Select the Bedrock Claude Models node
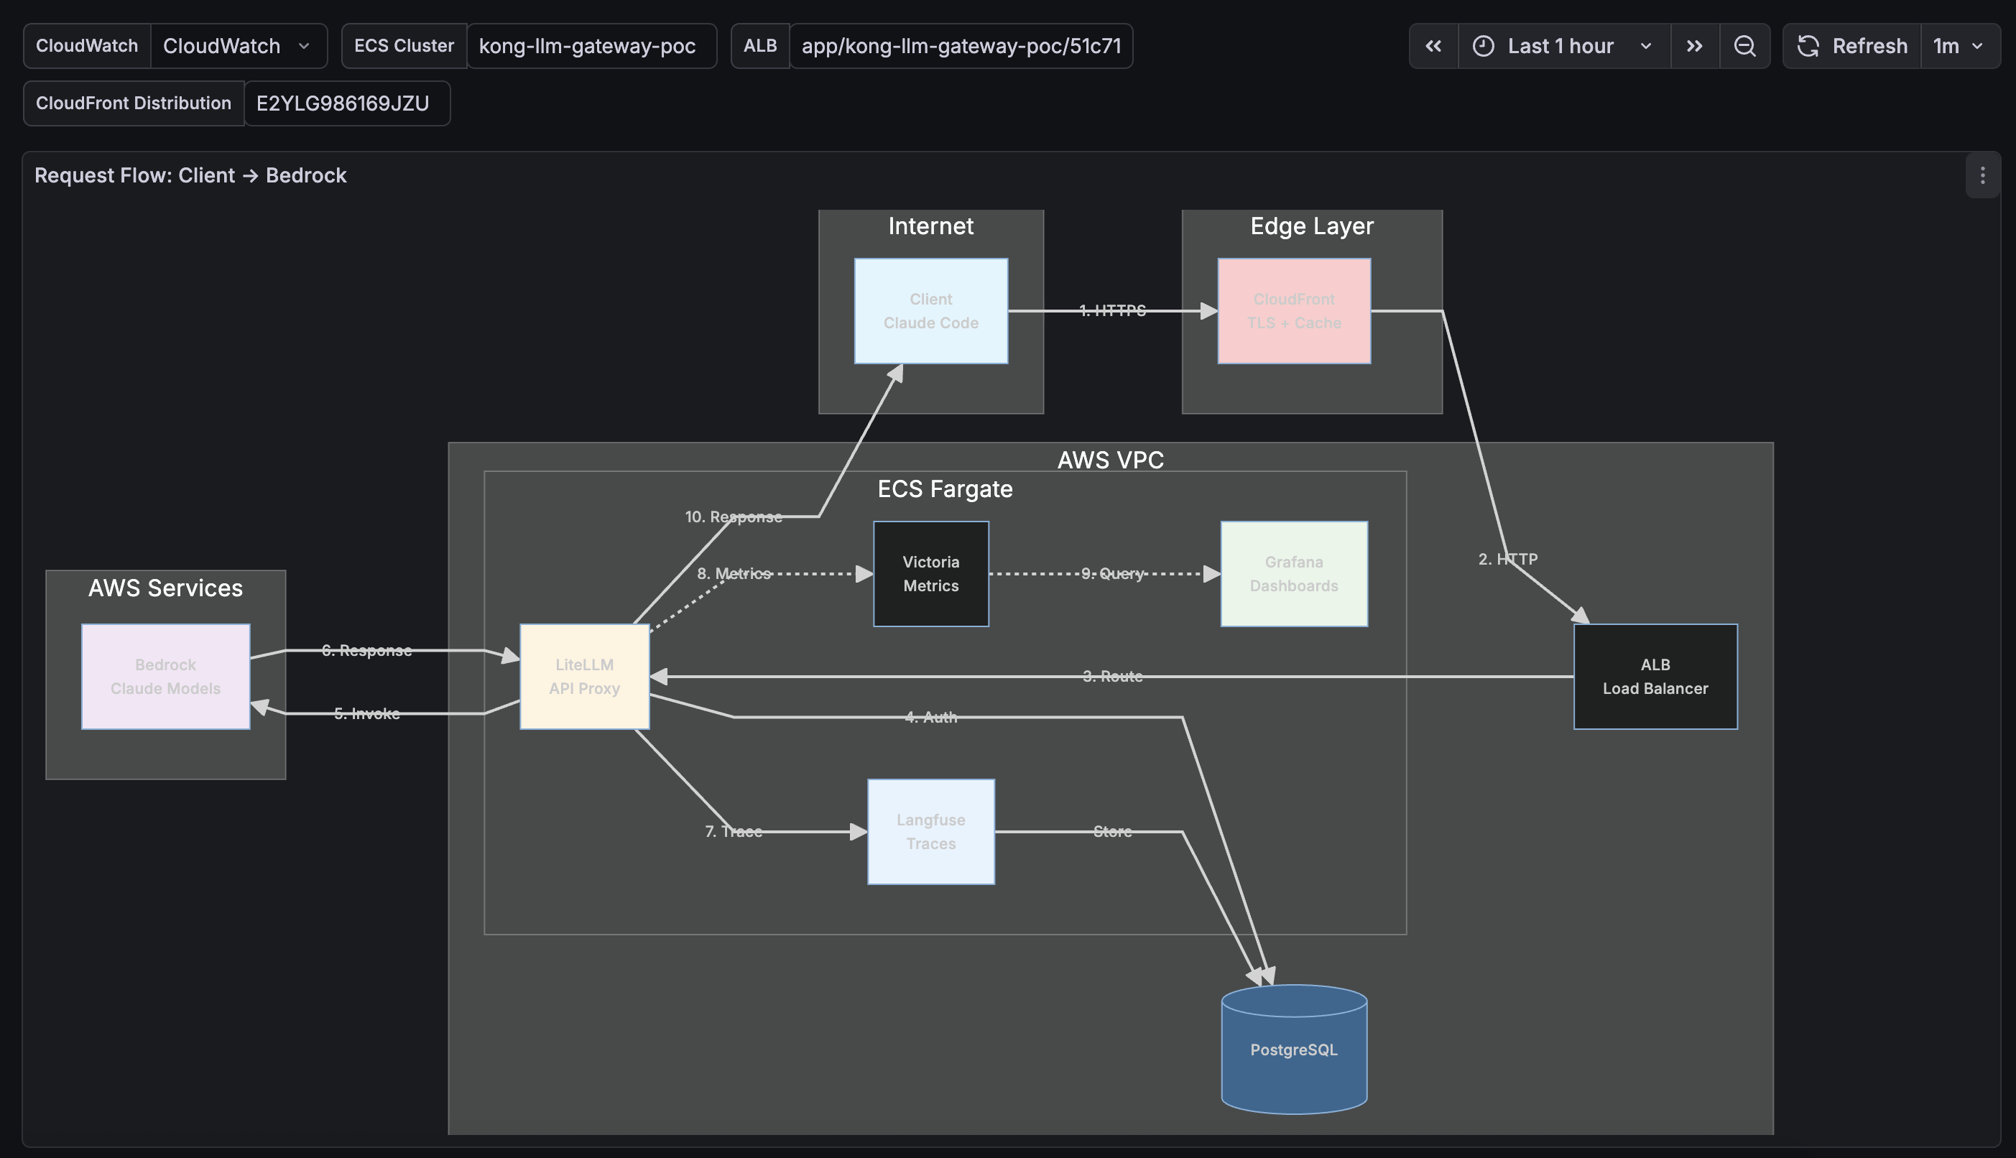 pos(165,676)
